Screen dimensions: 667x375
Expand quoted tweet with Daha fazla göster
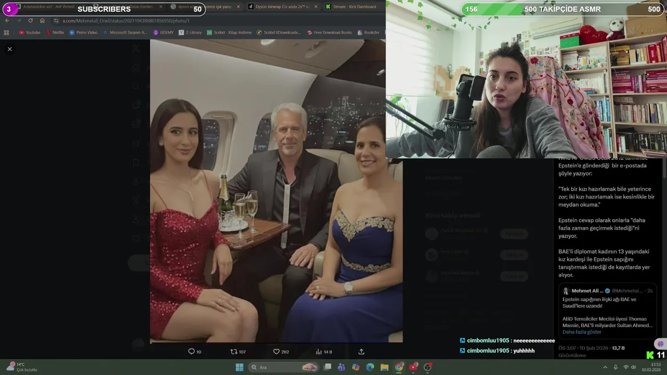(582, 332)
